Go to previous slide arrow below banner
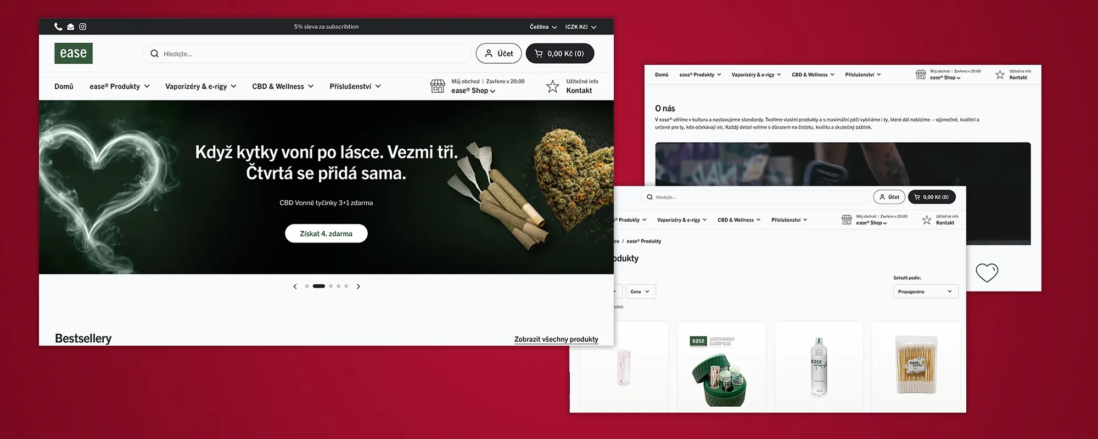Viewport: 1098px width, 439px height. click(x=295, y=286)
